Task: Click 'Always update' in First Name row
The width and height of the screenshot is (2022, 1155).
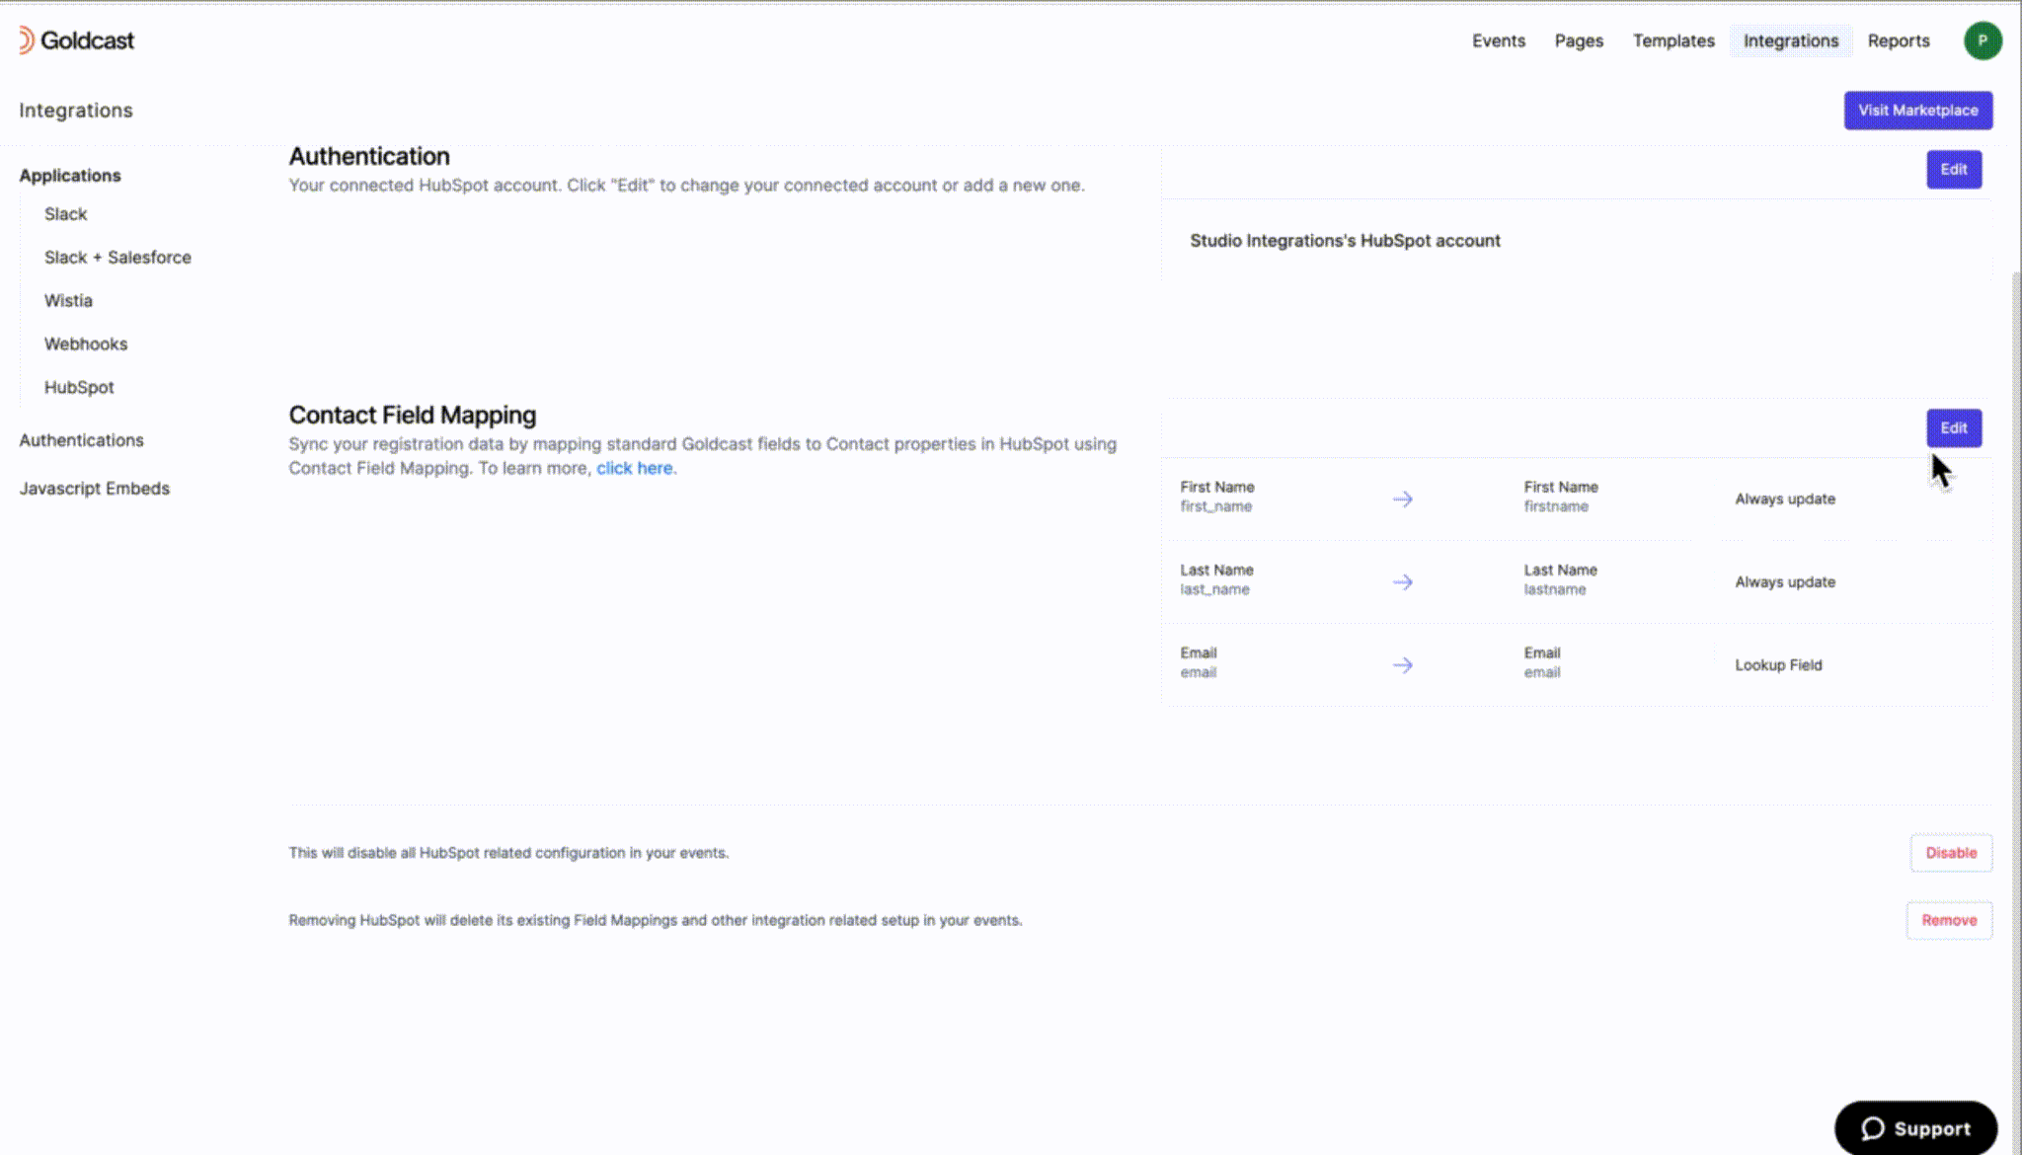Action: tap(1785, 499)
